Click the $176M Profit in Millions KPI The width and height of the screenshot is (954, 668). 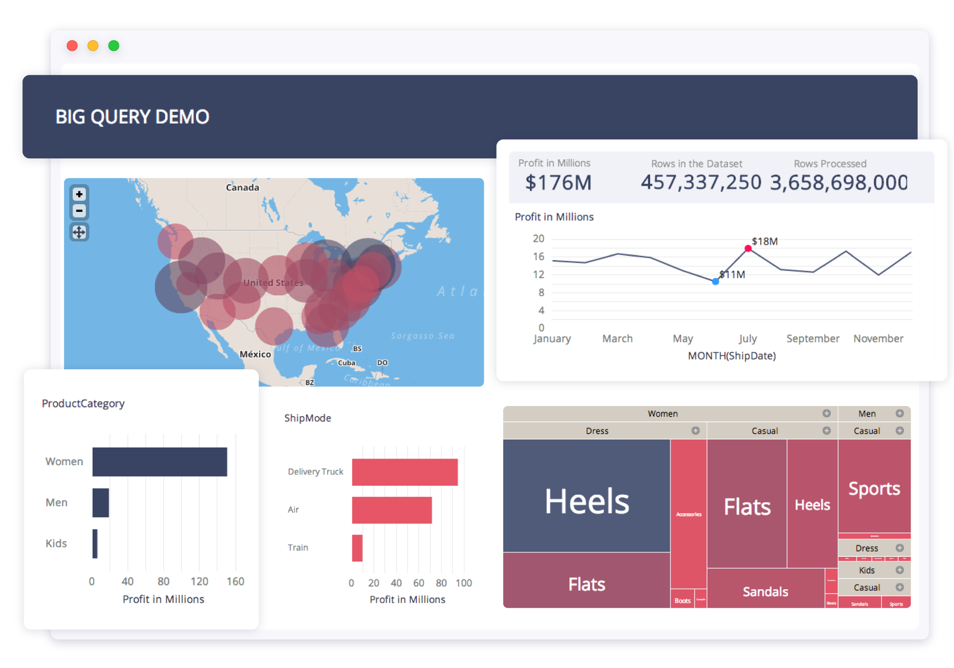(558, 182)
